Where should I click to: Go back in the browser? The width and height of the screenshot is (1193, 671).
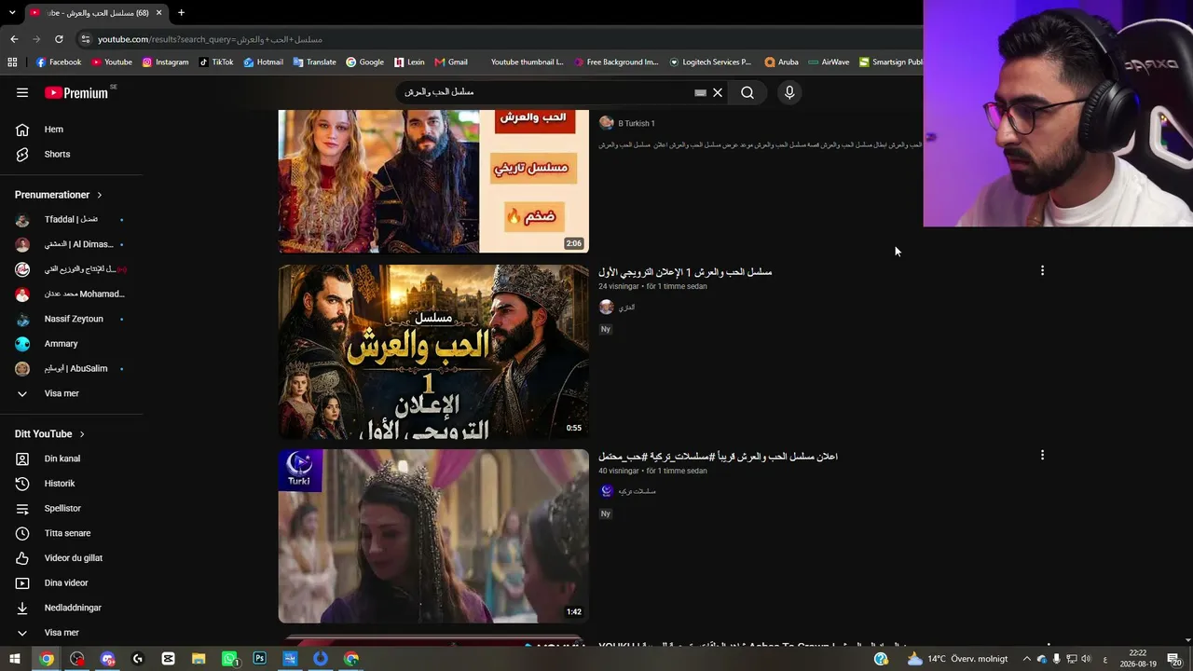14,39
